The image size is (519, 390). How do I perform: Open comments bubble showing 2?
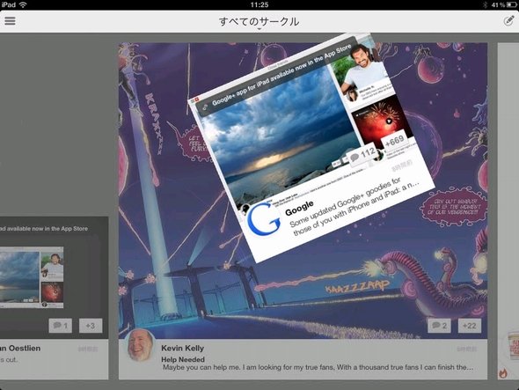tap(439, 326)
